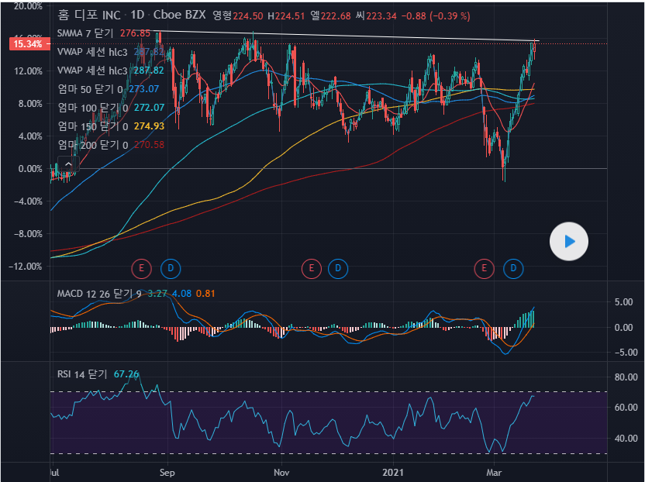The height and width of the screenshot is (482, 645).
Task: Select the earnings E marker near March
Action: [485, 269]
